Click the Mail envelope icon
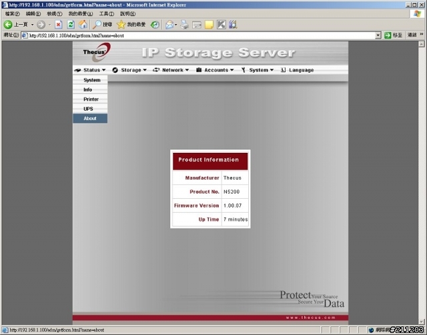The height and width of the screenshot is (335, 427). point(169,25)
